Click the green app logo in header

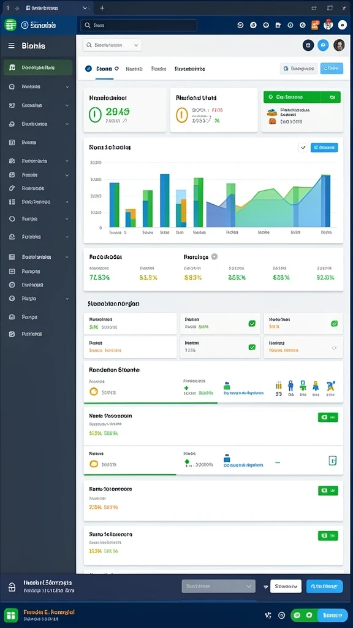10,25
